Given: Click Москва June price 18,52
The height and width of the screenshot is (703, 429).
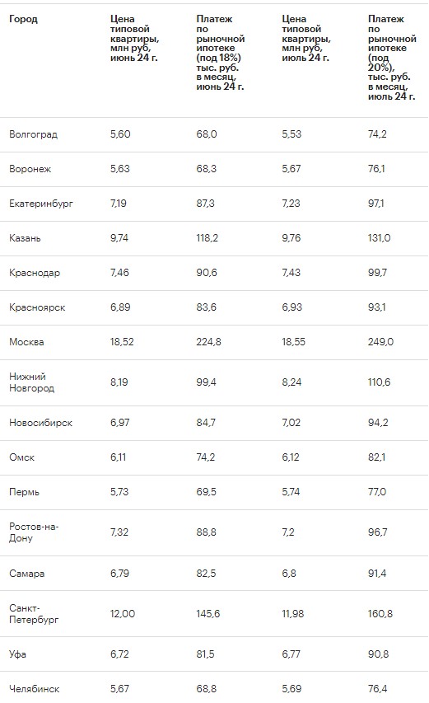Looking at the screenshot, I should point(122,342).
